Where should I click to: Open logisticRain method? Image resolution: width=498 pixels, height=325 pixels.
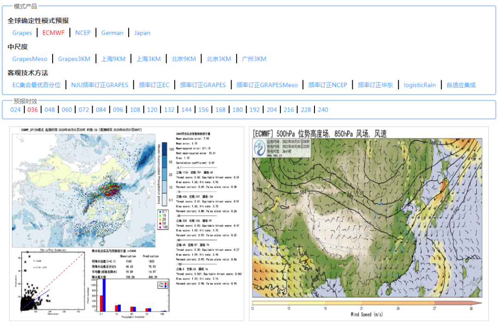point(420,85)
